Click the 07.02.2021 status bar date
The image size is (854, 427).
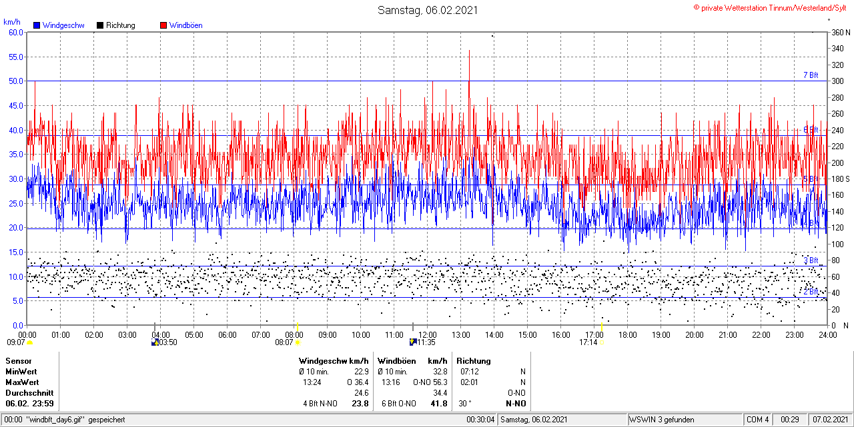(x=830, y=420)
